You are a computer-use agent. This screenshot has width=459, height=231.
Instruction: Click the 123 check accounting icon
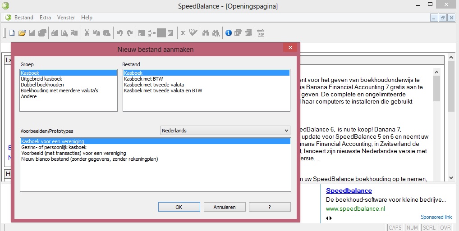193,32
